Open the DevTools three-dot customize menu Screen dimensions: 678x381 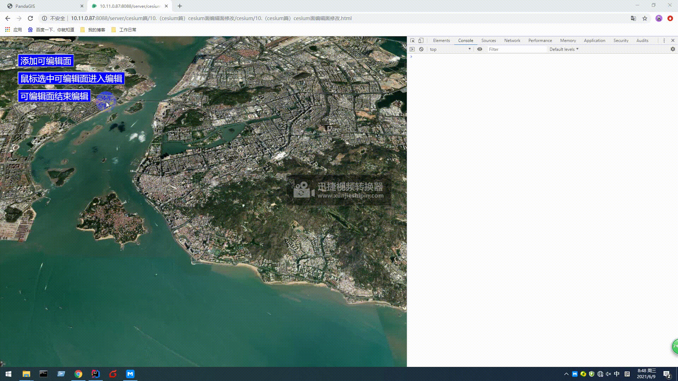pyautogui.click(x=664, y=41)
